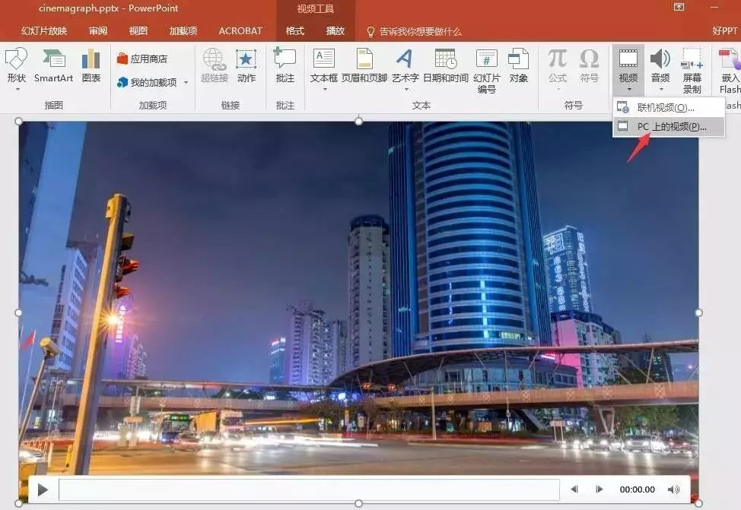
Task: Switch to video Format (格式) tab
Action: coord(295,31)
